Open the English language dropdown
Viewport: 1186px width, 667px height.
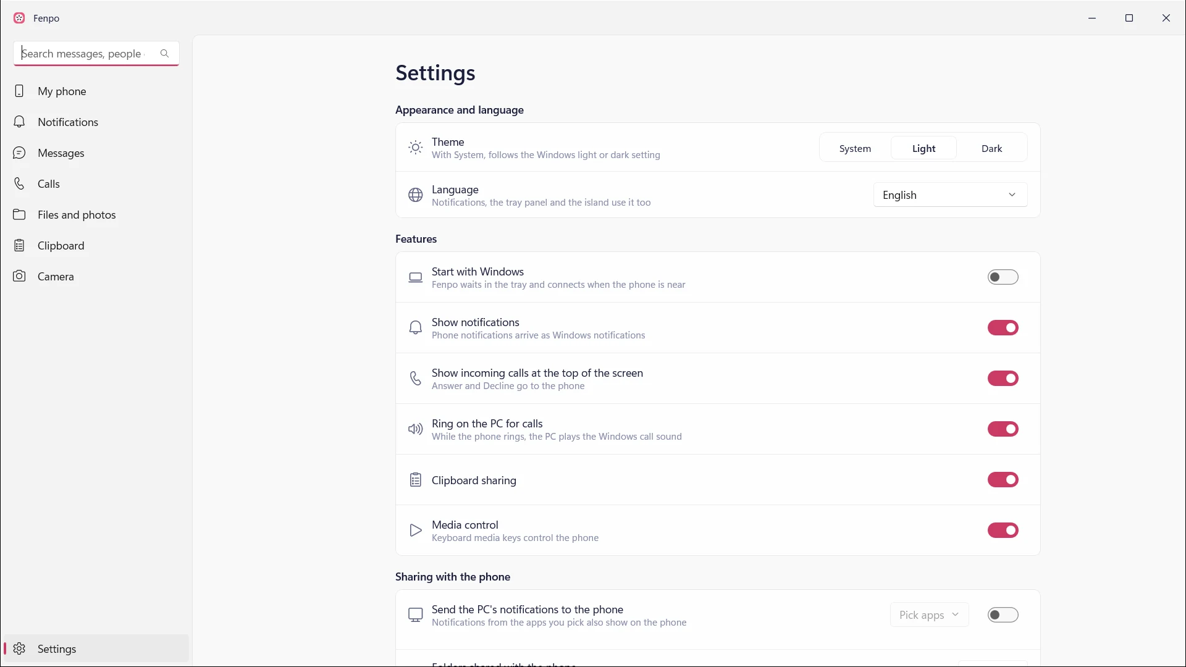(950, 195)
